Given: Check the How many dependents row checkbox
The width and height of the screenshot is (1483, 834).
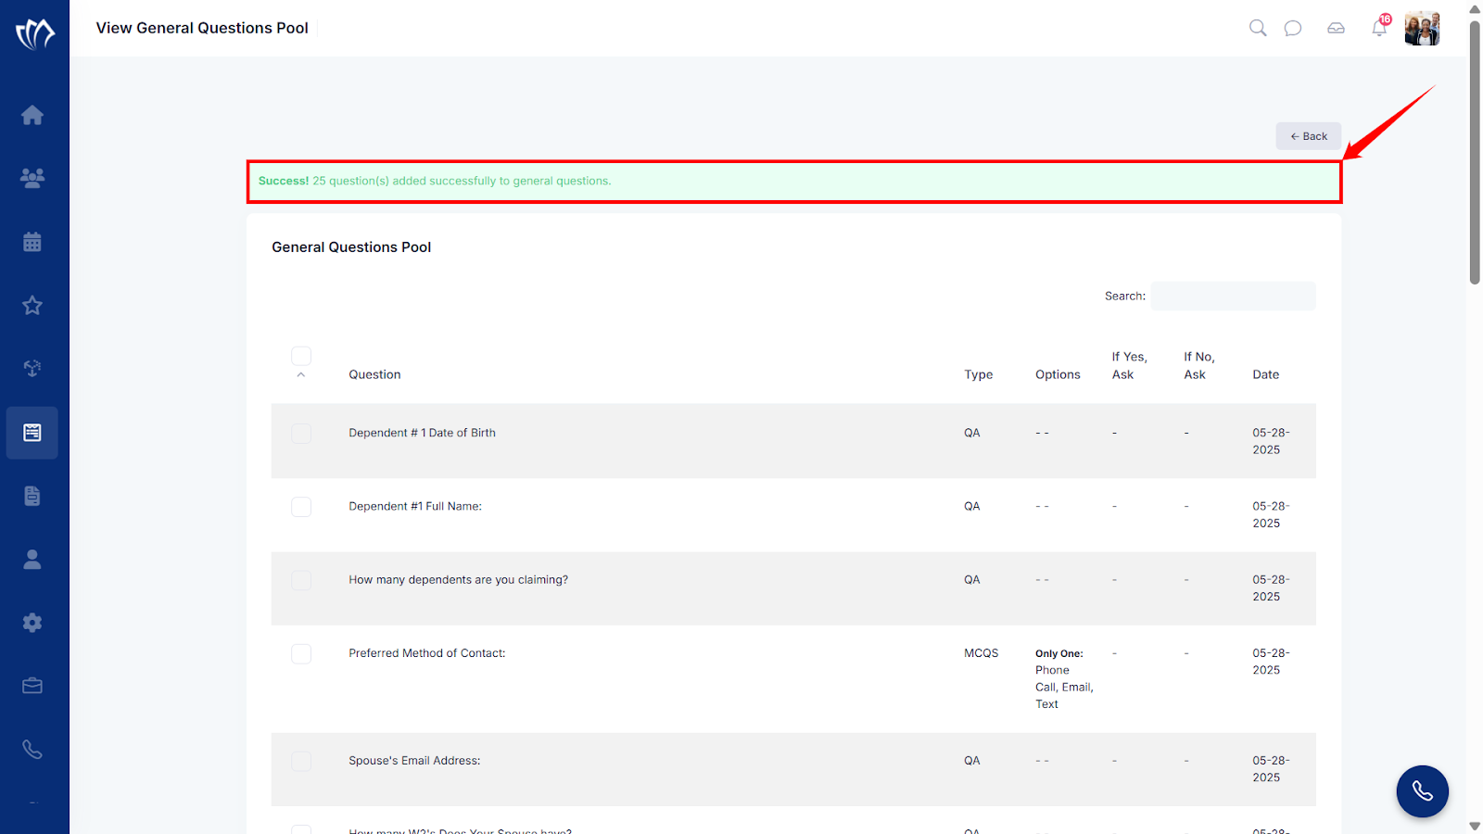Looking at the screenshot, I should pyautogui.click(x=301, y=580).
